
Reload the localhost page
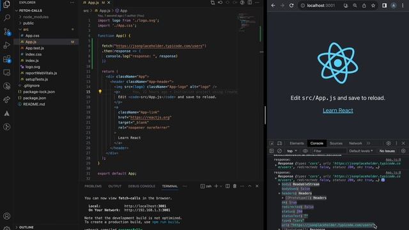tap(291, 6)
